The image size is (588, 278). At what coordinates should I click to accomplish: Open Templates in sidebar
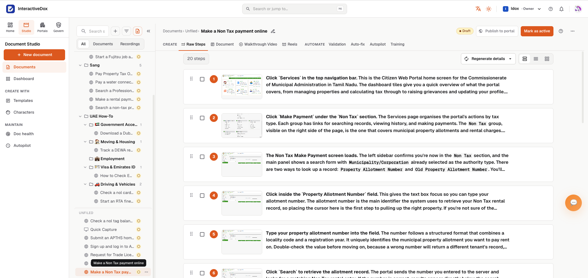click(34, 101)
